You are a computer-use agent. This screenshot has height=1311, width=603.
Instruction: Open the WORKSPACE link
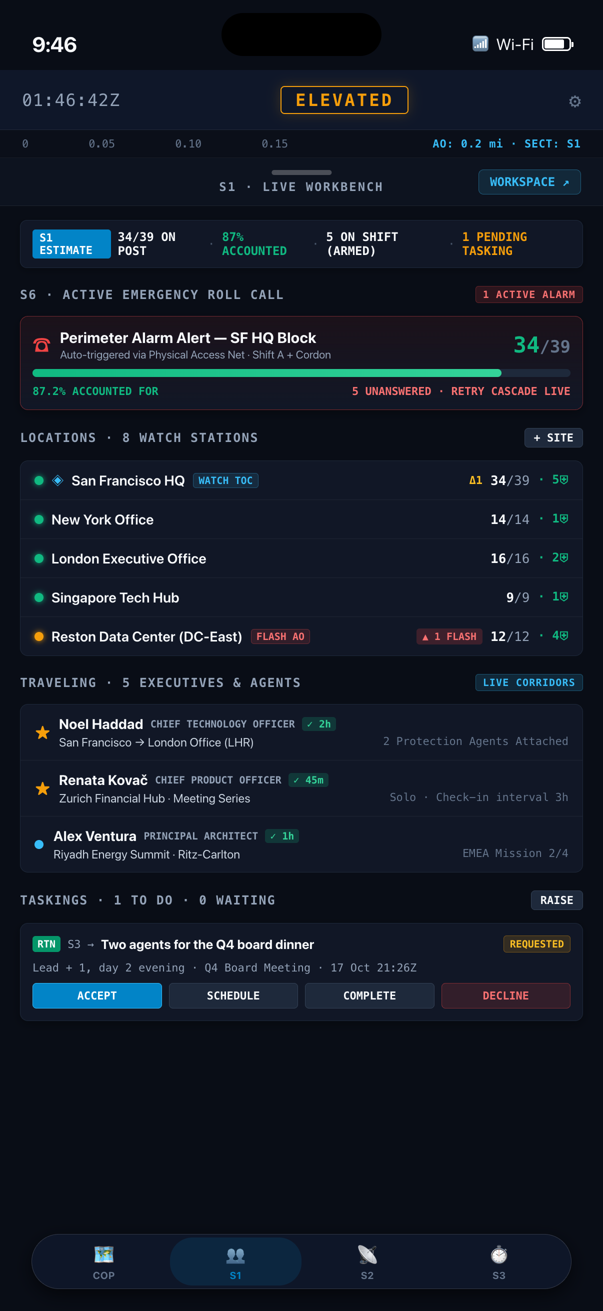(x=529, y=181)
